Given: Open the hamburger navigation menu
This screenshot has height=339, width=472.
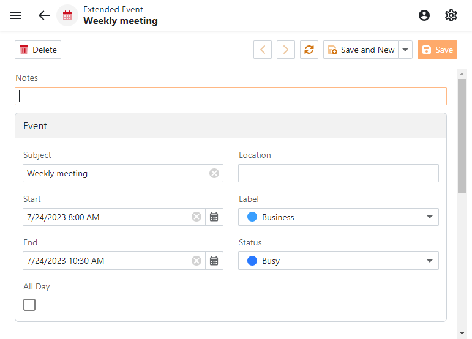Looking at the screenshot, I should pos(16,15).
